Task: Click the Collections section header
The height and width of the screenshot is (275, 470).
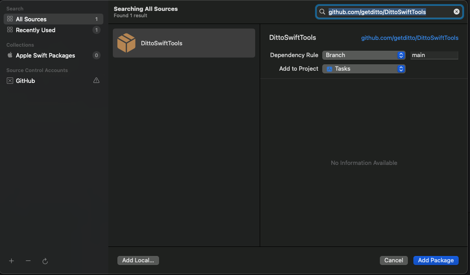Action: (20, 45)
